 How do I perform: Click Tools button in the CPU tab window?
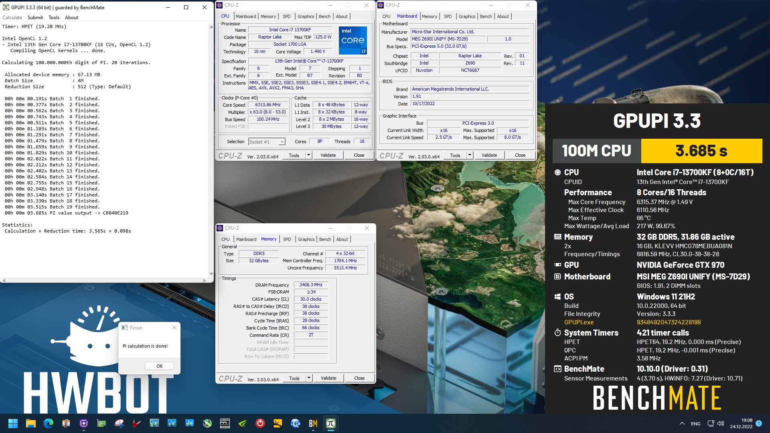click(x=294, y=155)
